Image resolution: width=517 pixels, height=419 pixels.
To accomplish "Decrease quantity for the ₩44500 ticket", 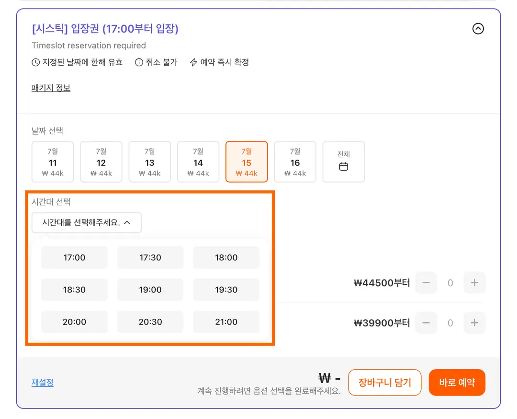I will [426, 283].
